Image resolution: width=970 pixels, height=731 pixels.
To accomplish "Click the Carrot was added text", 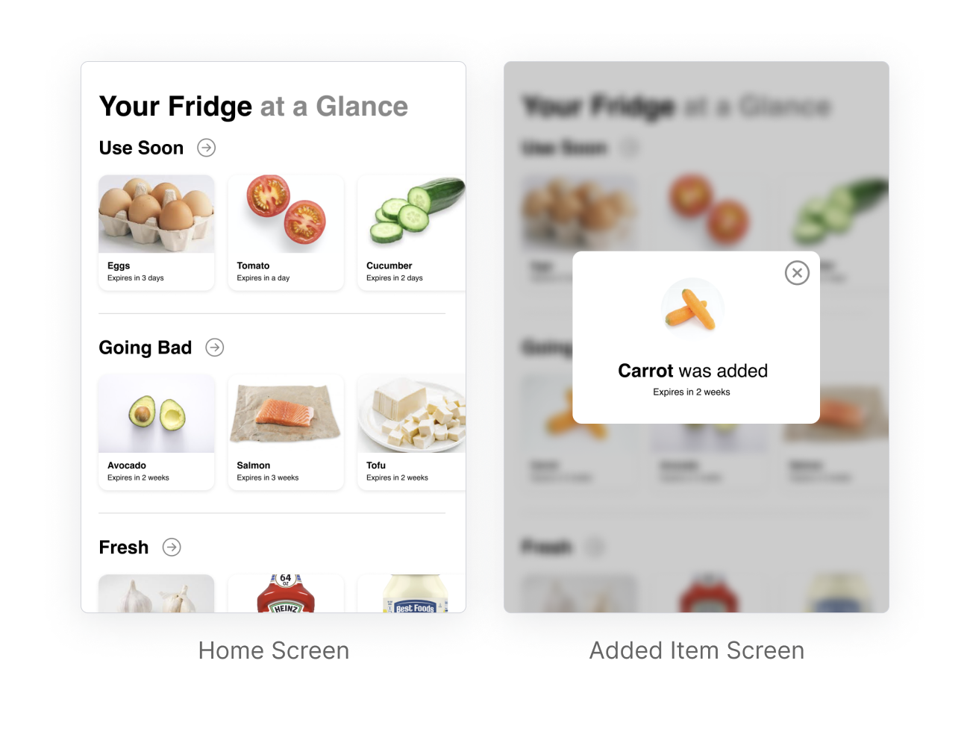I will click(692, 371).
